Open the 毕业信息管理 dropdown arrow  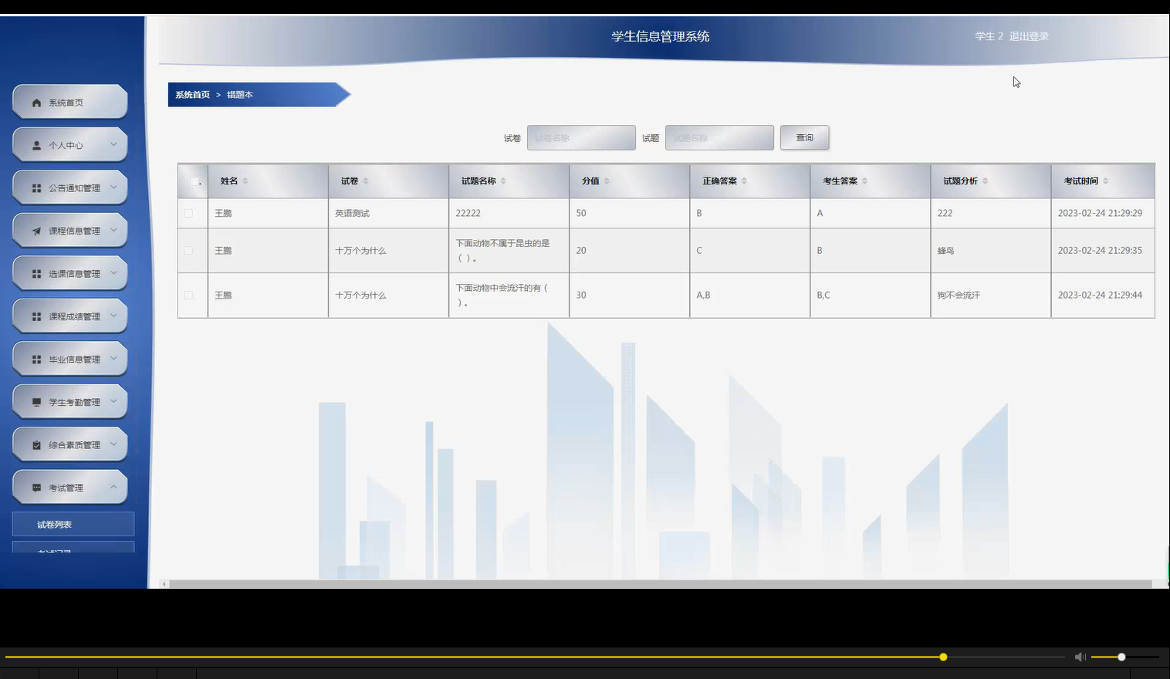point(112,358)
